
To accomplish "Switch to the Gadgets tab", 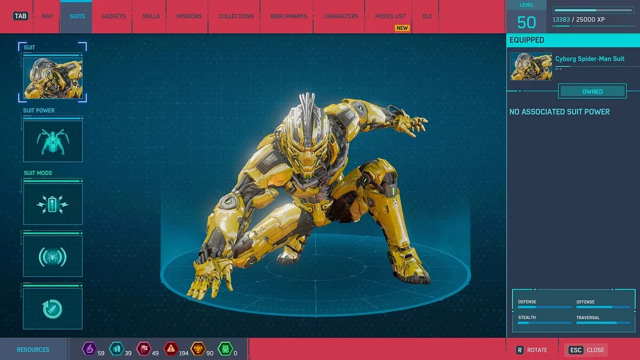I will pos(114,17).
